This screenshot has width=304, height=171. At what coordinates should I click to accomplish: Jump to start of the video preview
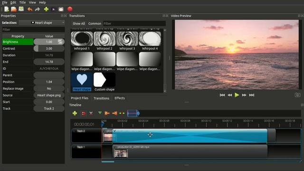point(222,95)
